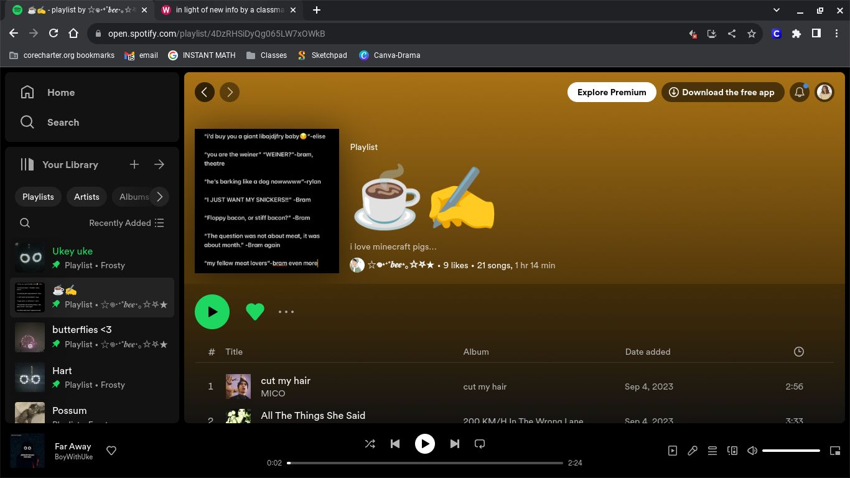Image resolution: width=850 pixels, height=478 pixels.
Task: Open more options for this playlist
Action: click(286, 312)
